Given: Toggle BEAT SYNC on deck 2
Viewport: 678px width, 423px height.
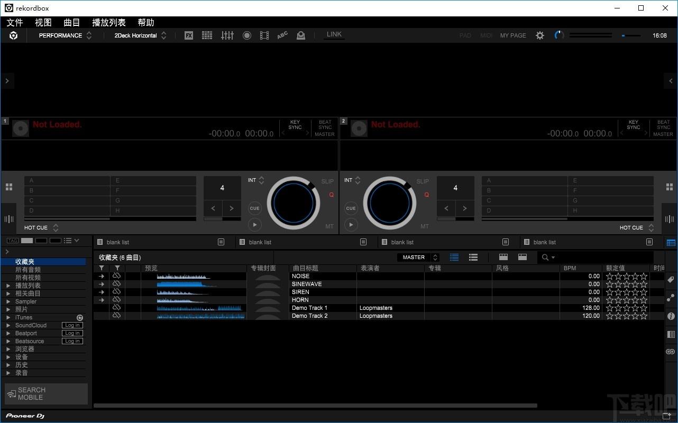Looking at the screenshot, I should point(664,125).
